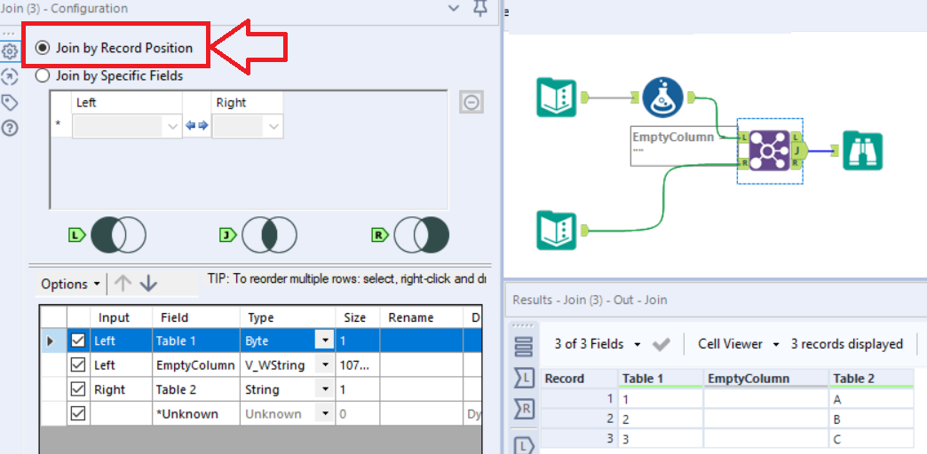Click the results checkmark apply icon
Viewport: 927px width, 454px height.
pos(661,344)
